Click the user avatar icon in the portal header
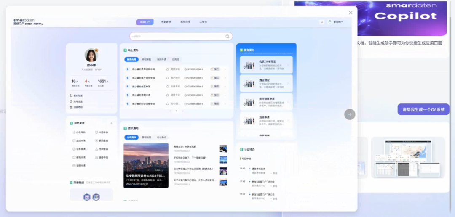 tap(329, 22)
